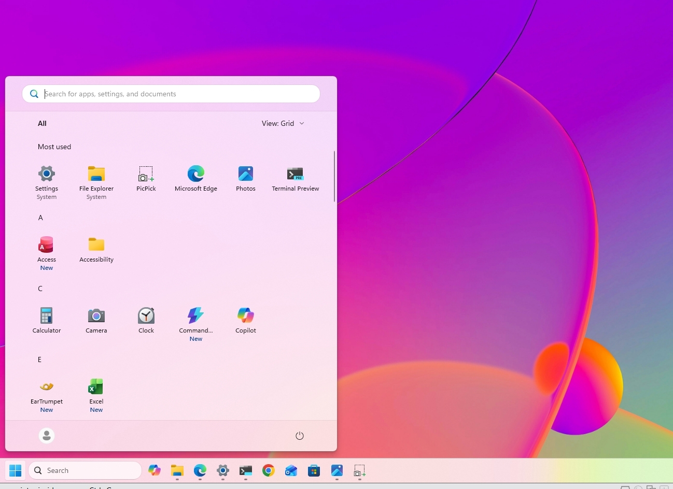Viewport: 673px width, 489px height.
Task: Click the Start menu vertical scrollbar
Action: pyautogui.click(x=334, y=176)
